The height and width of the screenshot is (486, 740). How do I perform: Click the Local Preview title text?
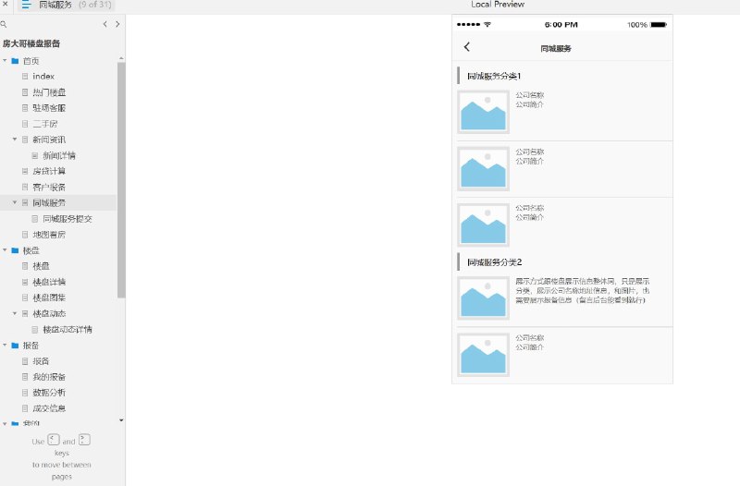(498, 5)
